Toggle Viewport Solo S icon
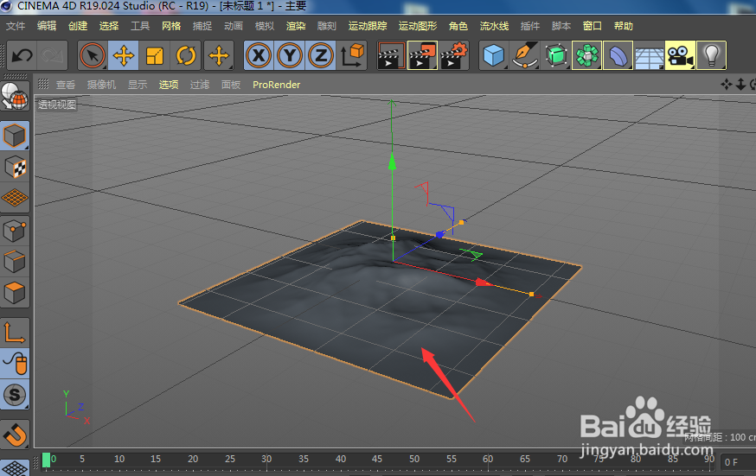 [15, 395]
